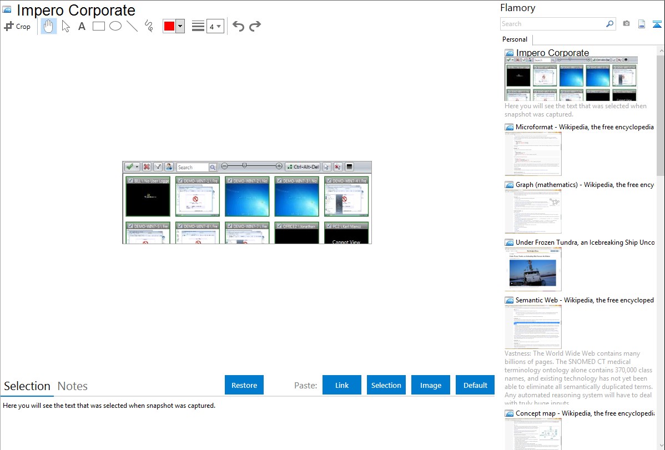665x450 pixels.
Task: Click the Semantic Web entry's snapshot icon
Action: pos(509,300)
